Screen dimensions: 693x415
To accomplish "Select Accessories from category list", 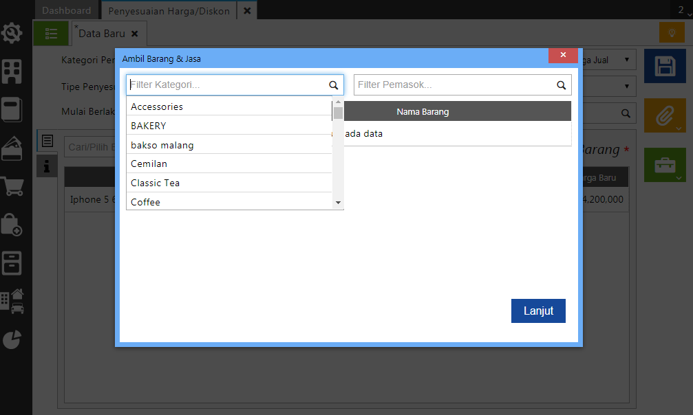I will (157, 106).
